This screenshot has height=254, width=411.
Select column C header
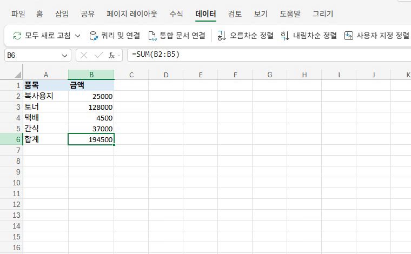point(131,75)
